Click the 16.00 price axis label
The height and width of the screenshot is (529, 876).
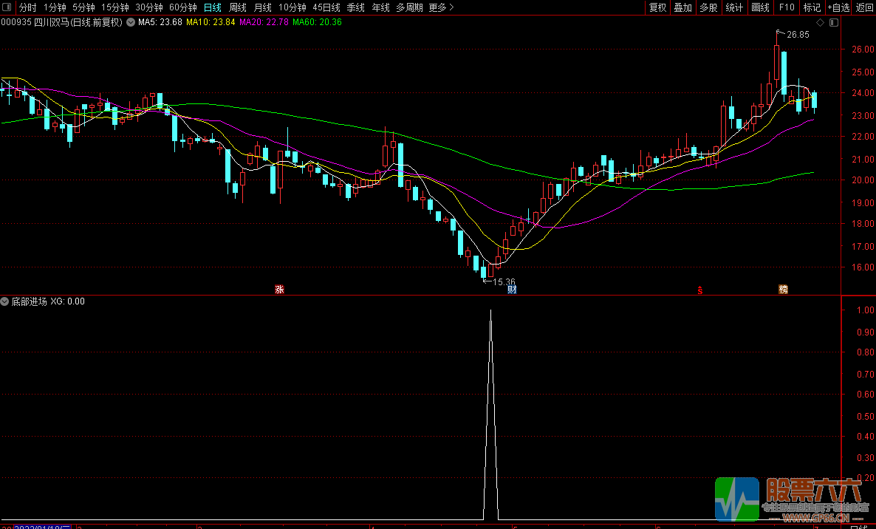pos(863,267)
